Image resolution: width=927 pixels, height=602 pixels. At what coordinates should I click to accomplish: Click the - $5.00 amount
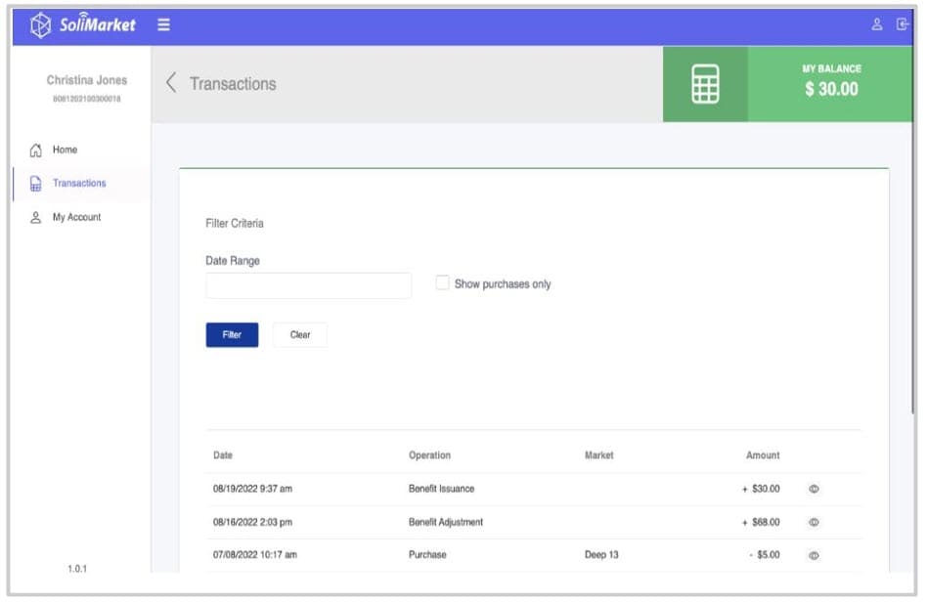point(765,555)
